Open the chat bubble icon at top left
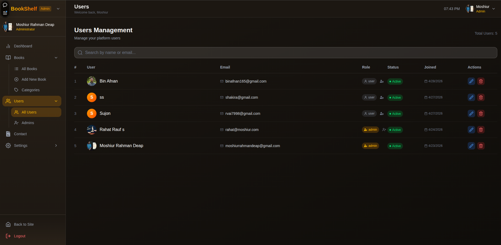501x245 pixels. click(5, 5)
